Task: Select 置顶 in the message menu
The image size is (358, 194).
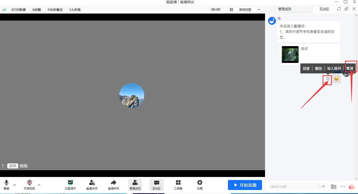Action: 349,68
